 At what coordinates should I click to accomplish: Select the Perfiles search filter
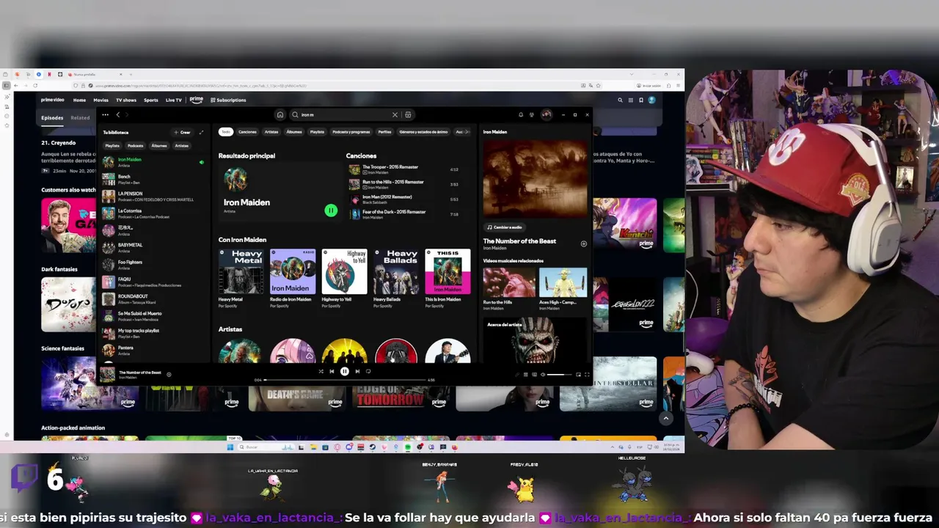[384, 132]
